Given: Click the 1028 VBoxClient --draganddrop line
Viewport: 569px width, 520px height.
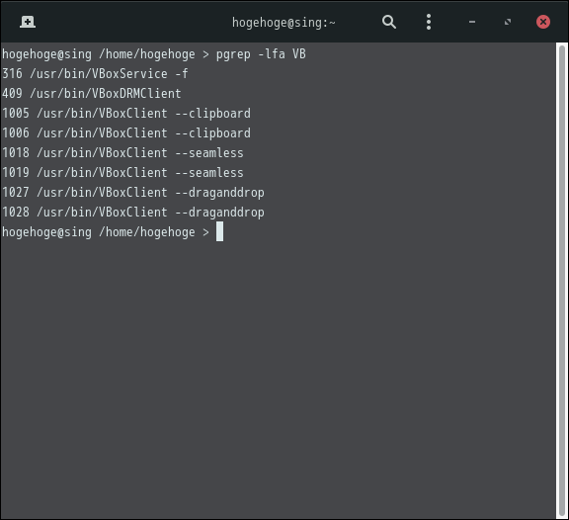Looking at the screenshot, I should (133, 213).
